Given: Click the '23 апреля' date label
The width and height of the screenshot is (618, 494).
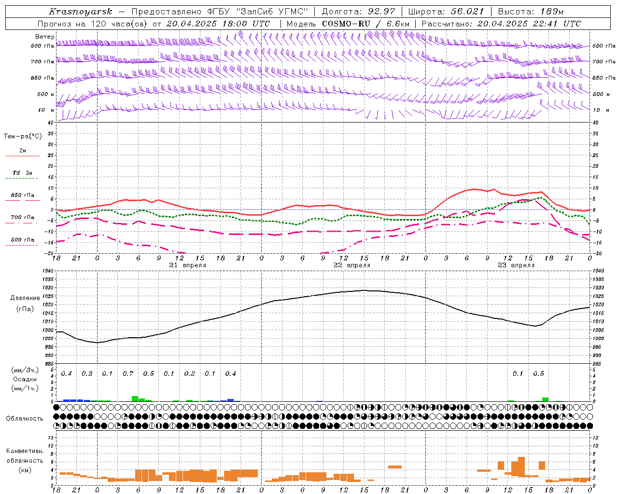Looking at the screenshot, I should click(516, 265).
